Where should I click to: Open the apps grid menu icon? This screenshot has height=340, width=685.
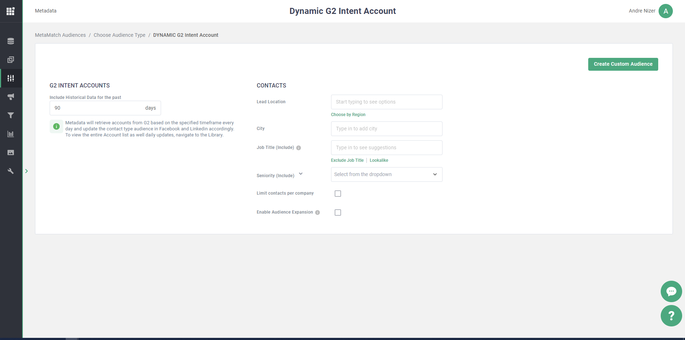click(11, 11)
